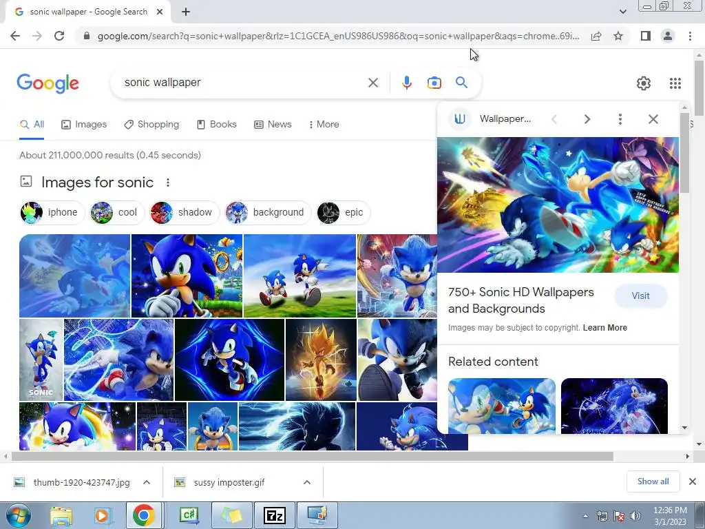Filter images by background chip
The width and height of the screenshot is (705, 529).
(268, 212)
